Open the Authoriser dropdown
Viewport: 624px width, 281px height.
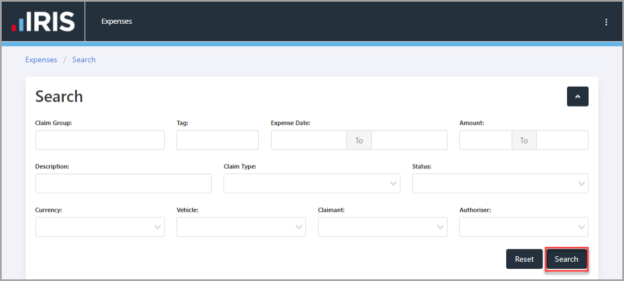[524, 227]
